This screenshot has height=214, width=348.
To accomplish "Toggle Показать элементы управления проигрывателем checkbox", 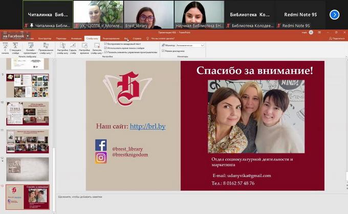I will (x=105, y=52).
